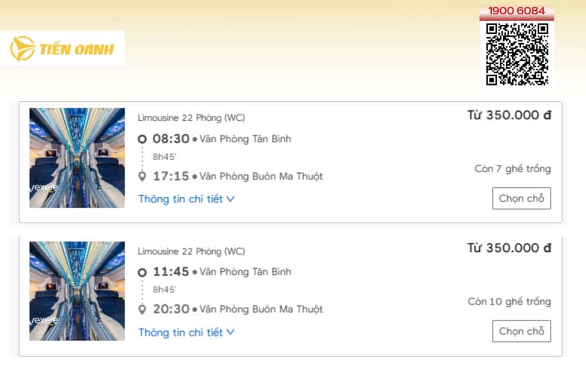
Task: Click the QR code image
Action: (517, 54)
